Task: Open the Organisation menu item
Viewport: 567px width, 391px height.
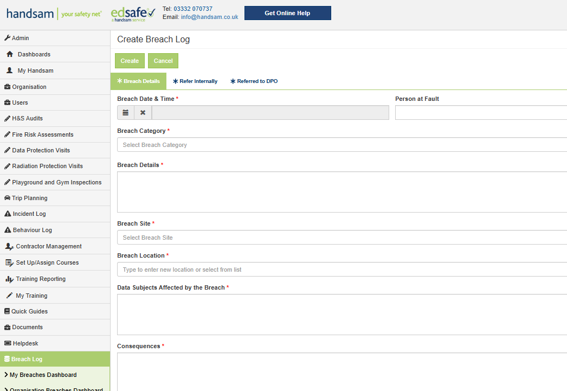Action: tap(55, 87)
